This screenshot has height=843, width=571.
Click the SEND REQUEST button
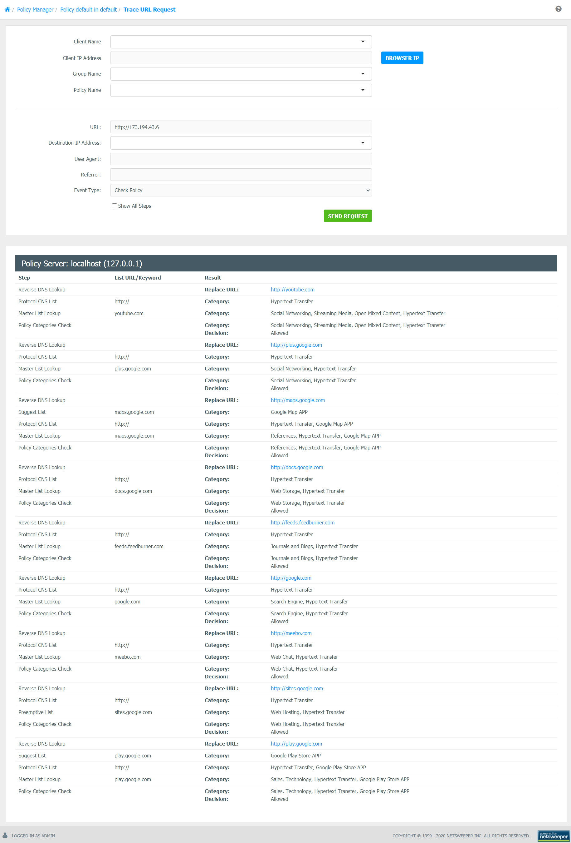348,216
